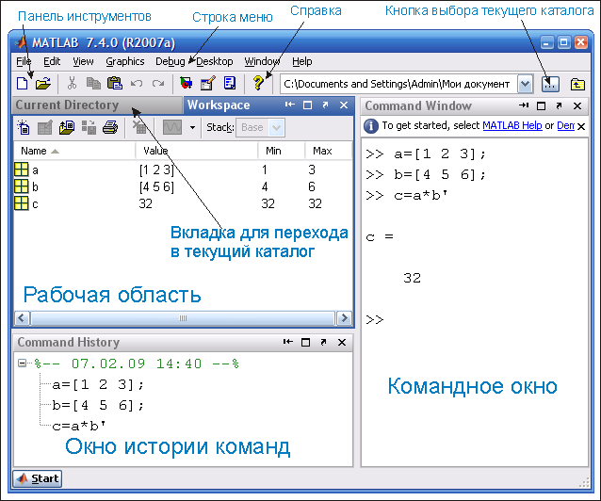Go up one directory level icon
The width and height of the screenshot is (601, 501).
click(577, 84)
